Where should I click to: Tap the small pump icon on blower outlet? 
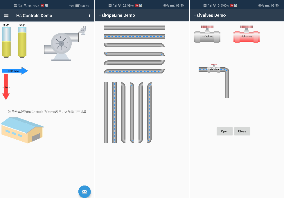(83, 30)
